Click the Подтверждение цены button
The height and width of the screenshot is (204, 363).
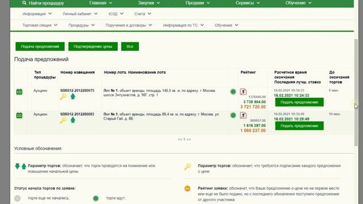click(x=93, y=46)
